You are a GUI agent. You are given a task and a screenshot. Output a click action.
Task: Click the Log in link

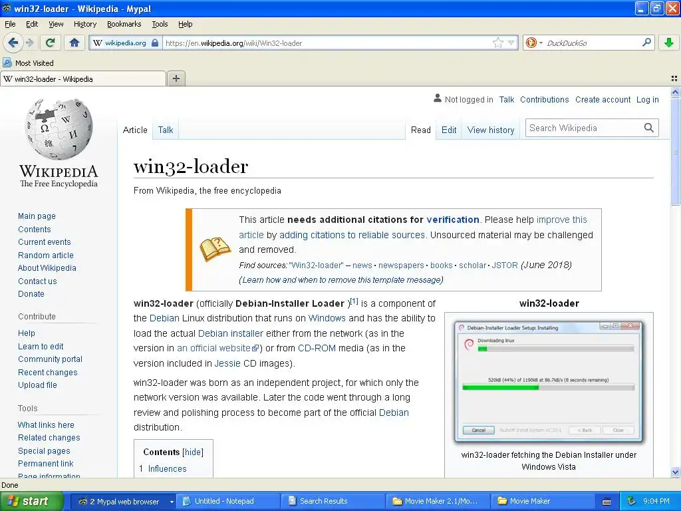648,100
